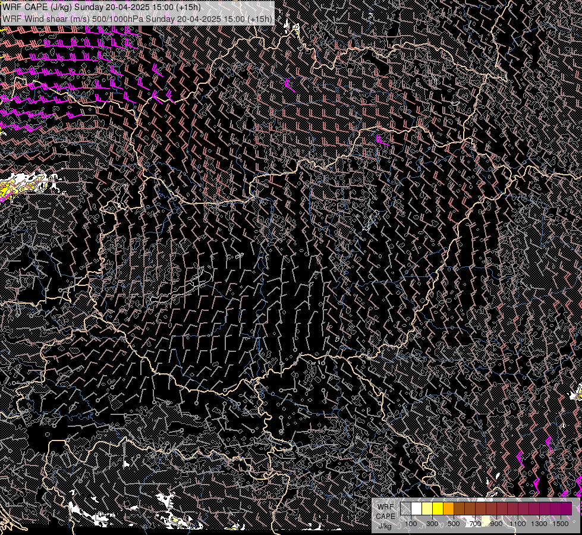The height and width of the screenshot is (535, 582).
Task: Select the transparent first legend swatch below 100
Action: pos(405,508)
